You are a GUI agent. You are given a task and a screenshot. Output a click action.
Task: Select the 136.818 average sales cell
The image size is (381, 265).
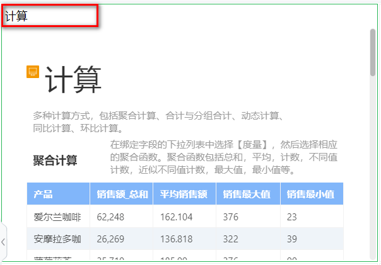[x=176, y=239]
